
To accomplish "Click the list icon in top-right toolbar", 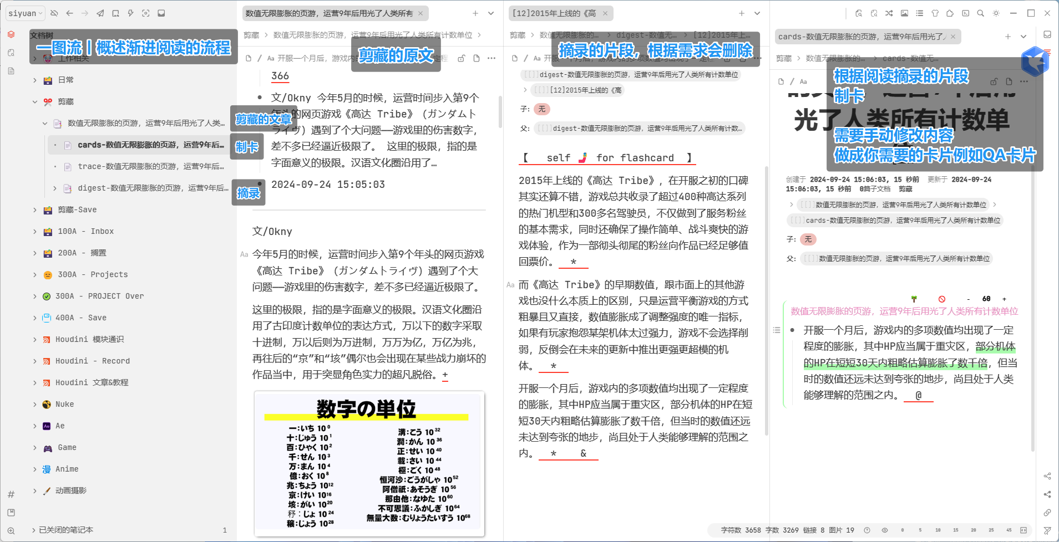I will point(920,13).
